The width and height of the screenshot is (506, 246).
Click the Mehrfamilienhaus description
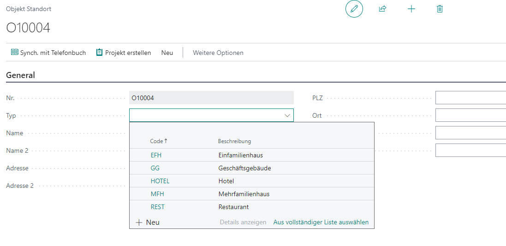[244, 194]
